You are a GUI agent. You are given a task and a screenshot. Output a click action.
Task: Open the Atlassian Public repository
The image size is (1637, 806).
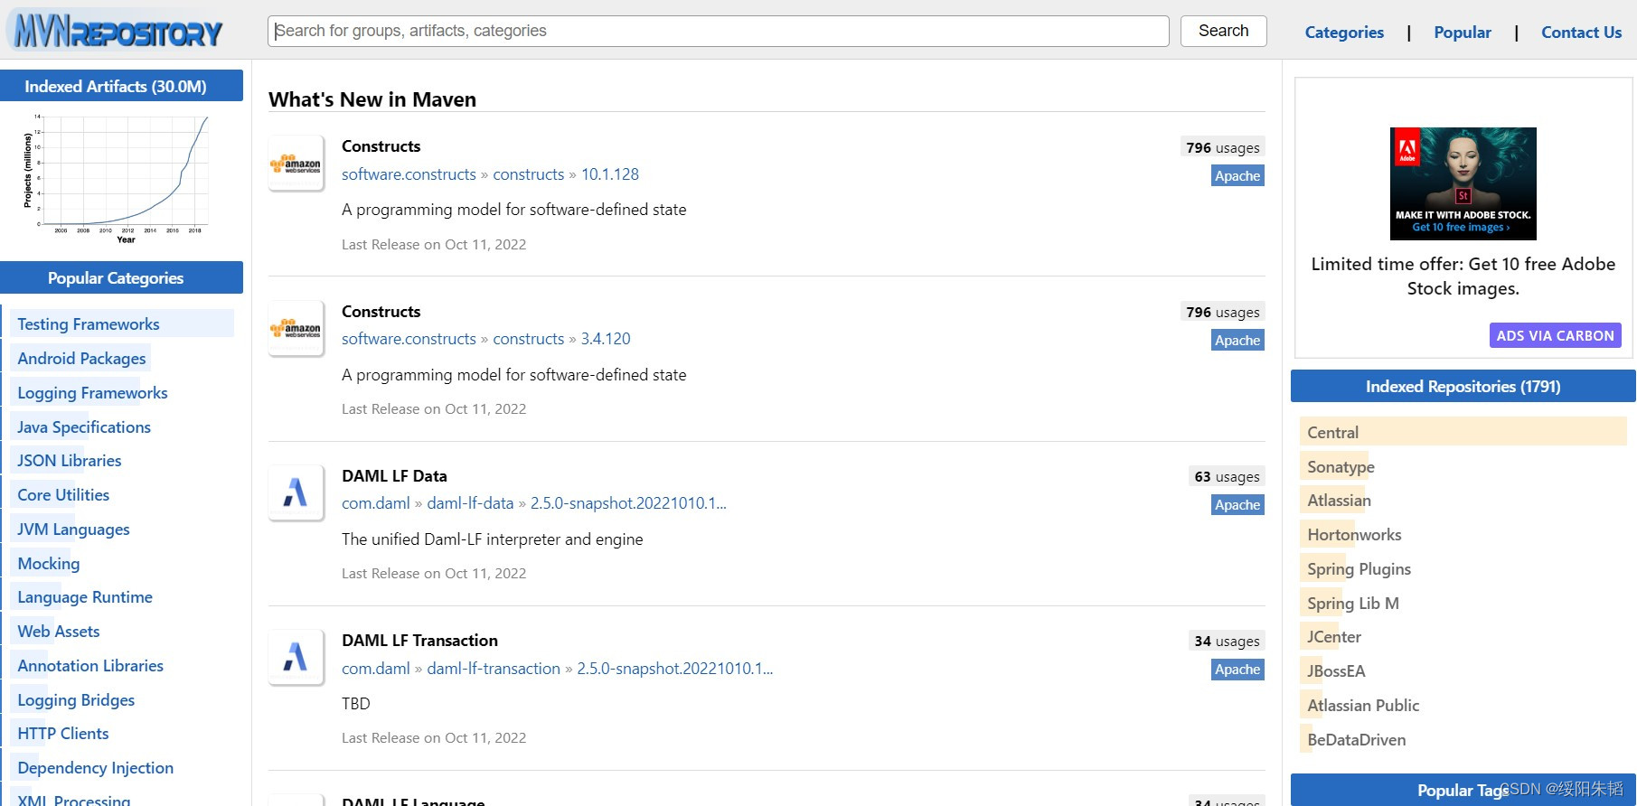click(x=1363, y=706)
